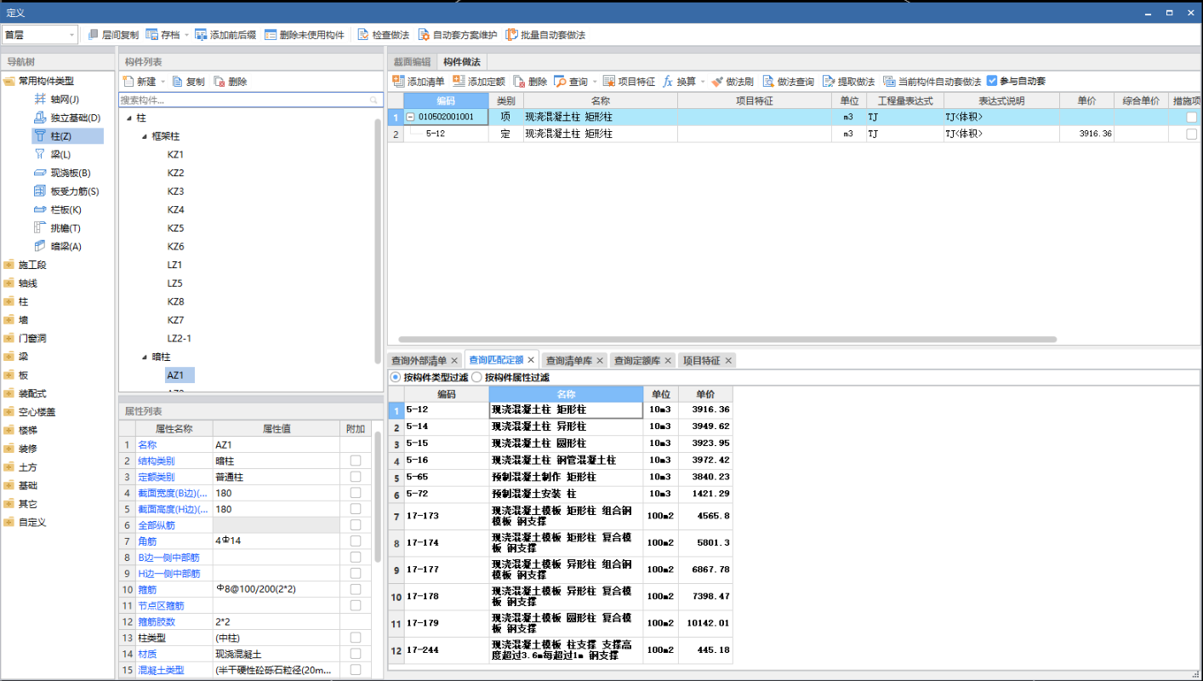Viewport: 1203px width, 681px height.
Task: Switch to the 截面编辑 tab
Action: [412, 62]
